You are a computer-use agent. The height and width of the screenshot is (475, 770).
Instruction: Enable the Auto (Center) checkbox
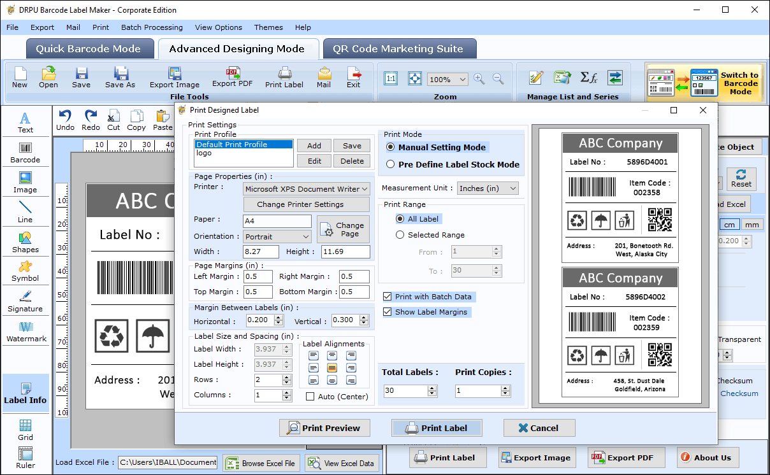click(x=337, y=397)
